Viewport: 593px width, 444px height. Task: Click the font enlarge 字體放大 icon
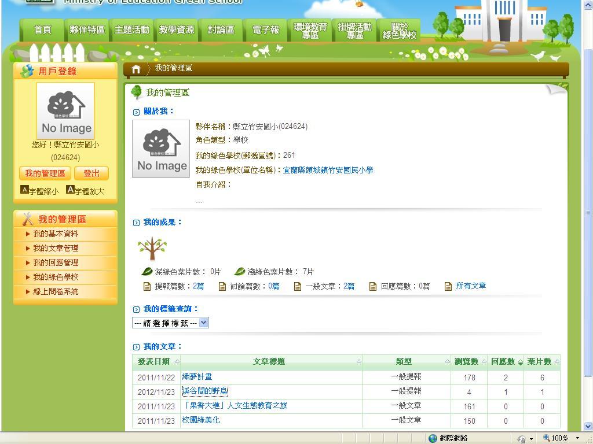tap(70, 190)
